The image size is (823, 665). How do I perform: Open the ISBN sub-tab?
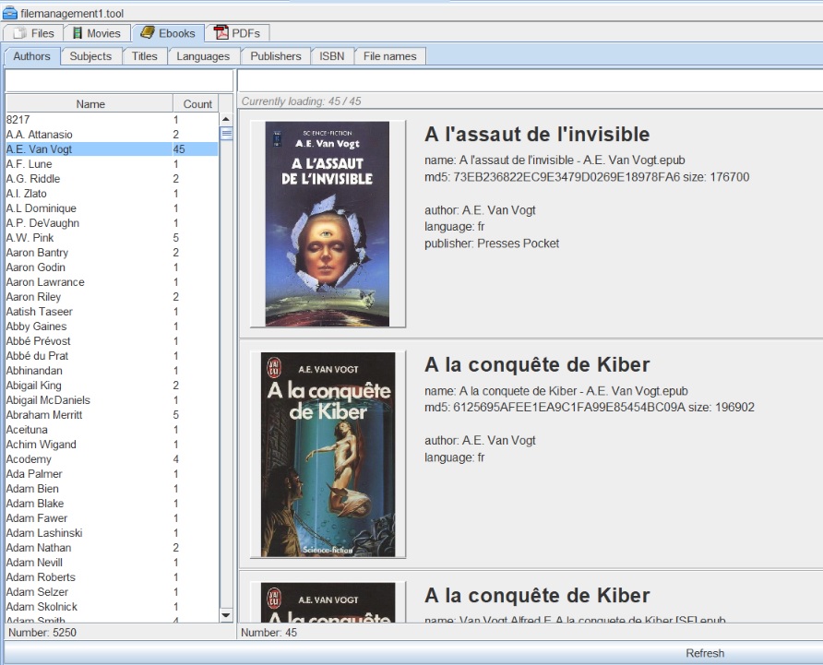tap(332, 56)
